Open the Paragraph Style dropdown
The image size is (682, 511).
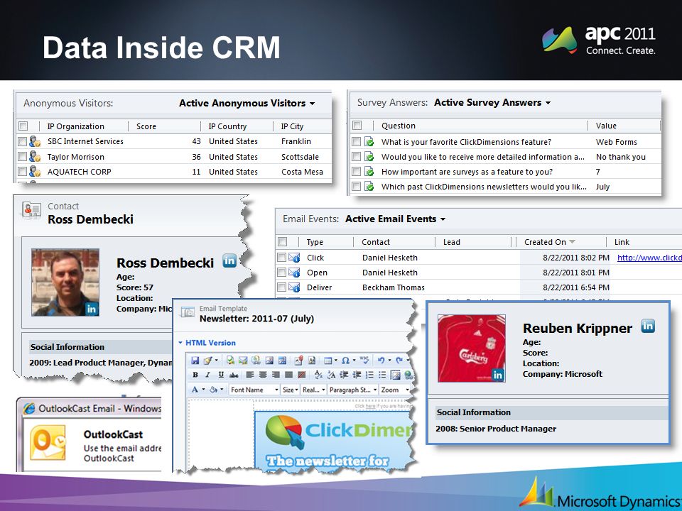352,390
